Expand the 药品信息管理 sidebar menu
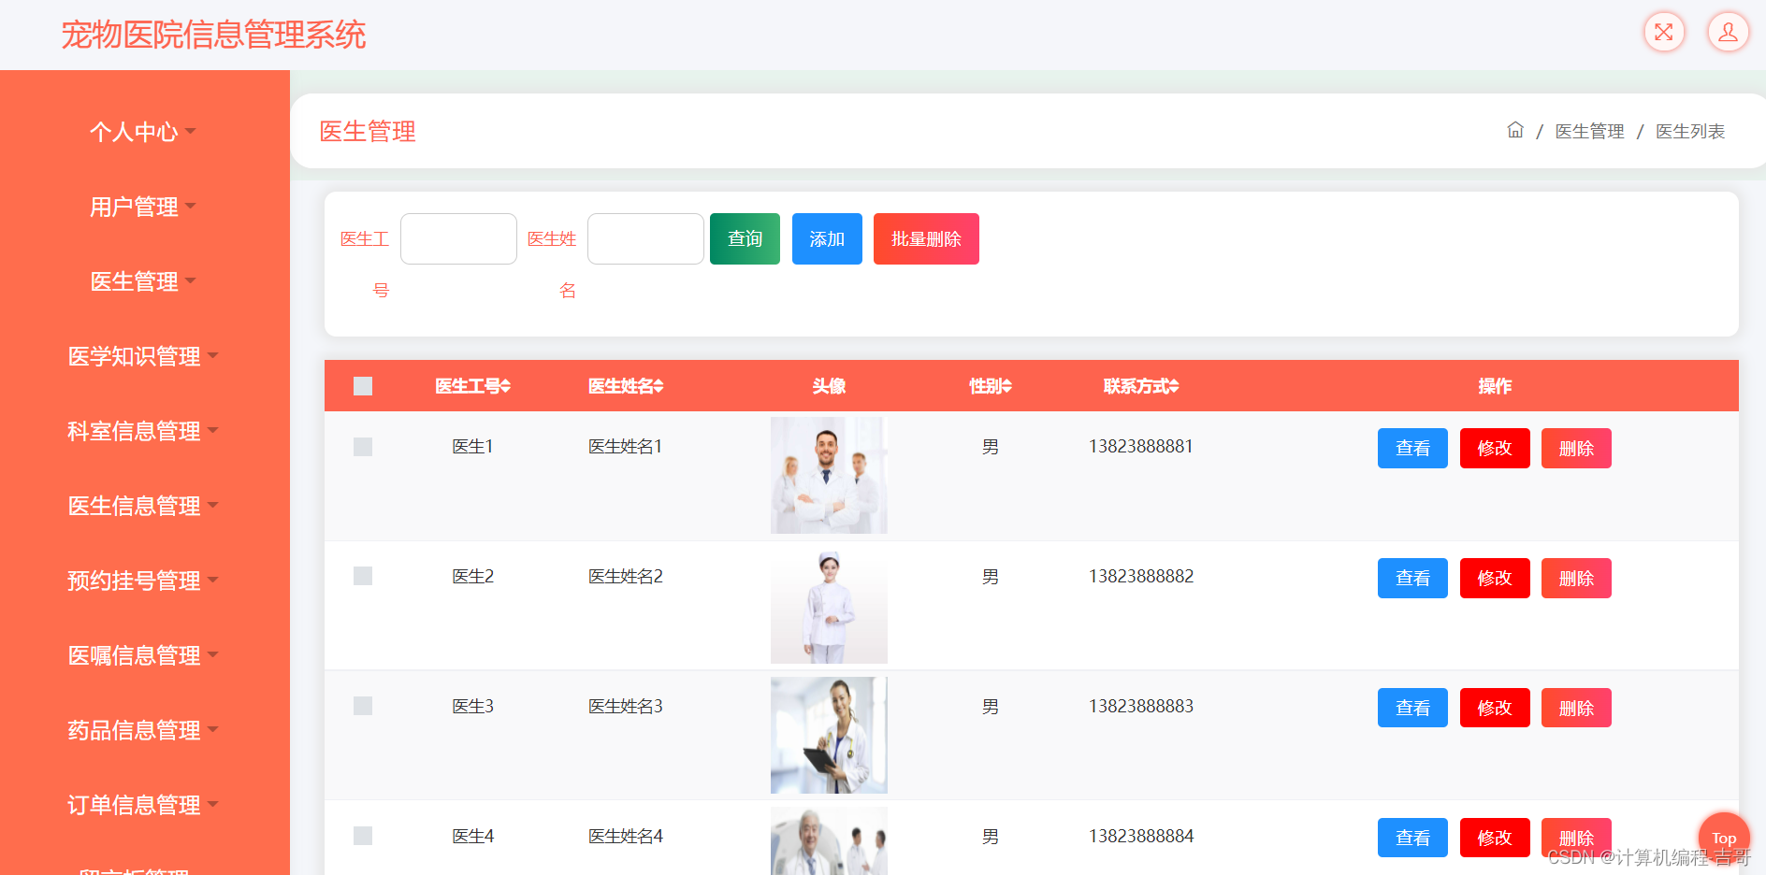Image resolution: width=1766 pixels, height=875 pixels. click(143, 730)
